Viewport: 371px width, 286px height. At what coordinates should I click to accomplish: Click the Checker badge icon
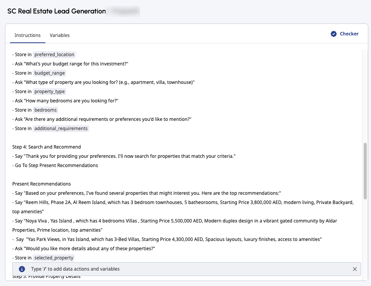[334, 34]
